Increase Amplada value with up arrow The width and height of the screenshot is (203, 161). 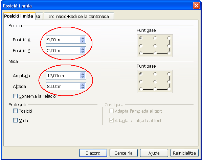tap(83, 74)
